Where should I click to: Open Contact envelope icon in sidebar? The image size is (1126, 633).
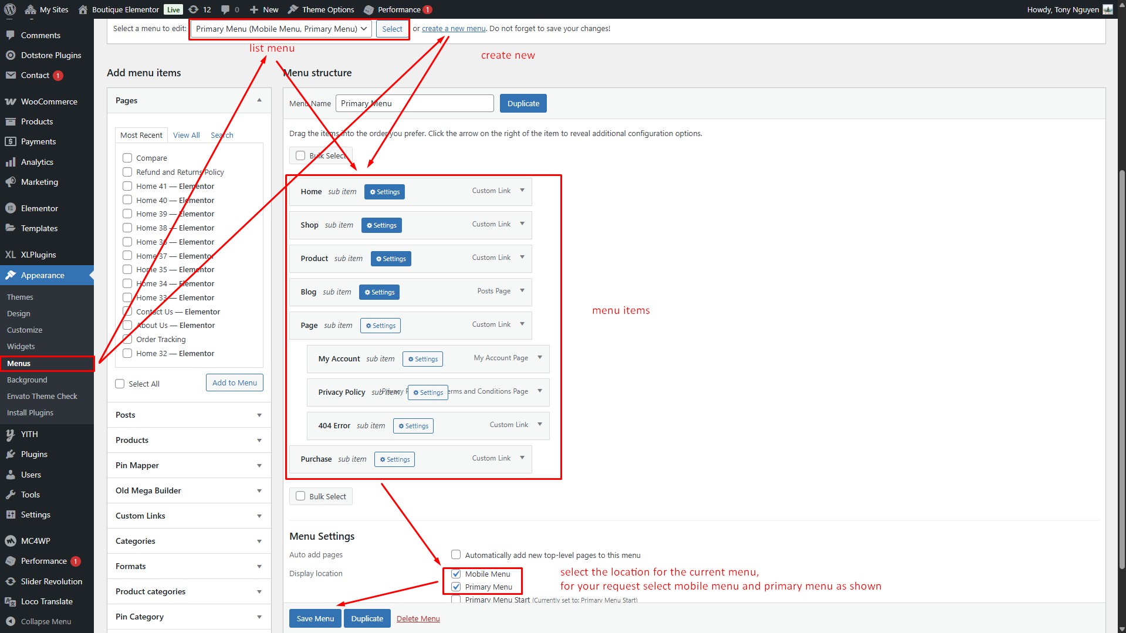[11, 75]
